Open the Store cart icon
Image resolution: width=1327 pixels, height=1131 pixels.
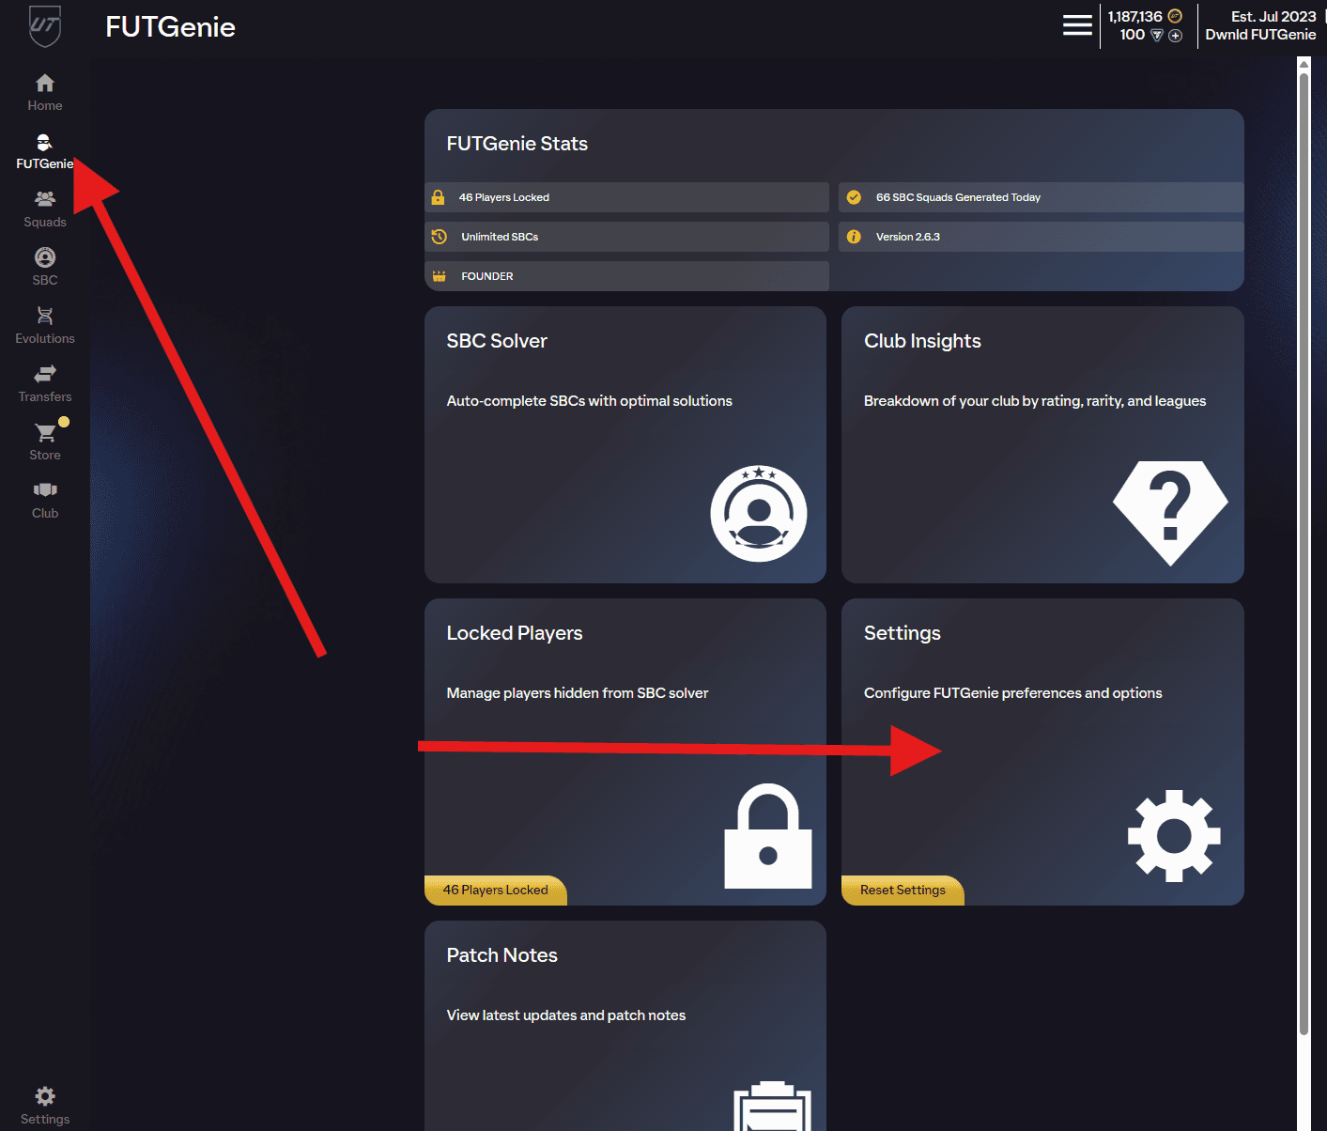click(x=45, y=433)
